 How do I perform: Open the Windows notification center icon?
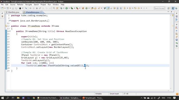pyautogui.click(x=175, y=98)
